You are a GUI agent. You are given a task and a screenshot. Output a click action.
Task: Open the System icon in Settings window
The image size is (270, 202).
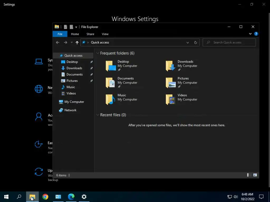click(x=39, y=62)
